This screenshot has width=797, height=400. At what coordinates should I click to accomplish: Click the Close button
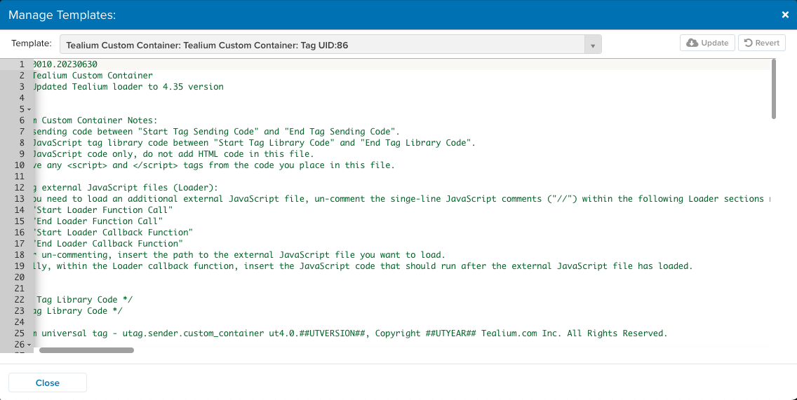click(48, 382)
